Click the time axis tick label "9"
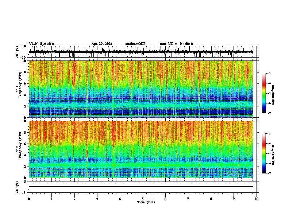Viewport: 289px width, 223px height. (x=234, y=199)
